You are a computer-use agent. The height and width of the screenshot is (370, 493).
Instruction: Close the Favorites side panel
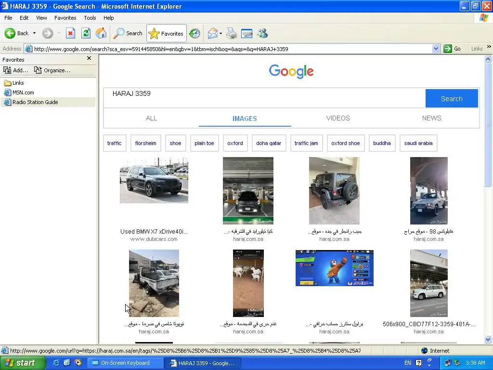click(89, 58)
